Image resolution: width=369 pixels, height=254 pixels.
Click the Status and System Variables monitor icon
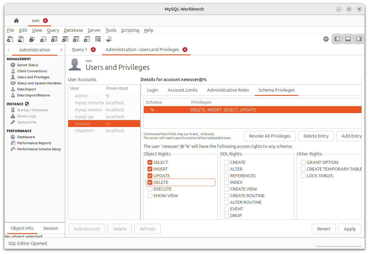click(x=13, y=83)
